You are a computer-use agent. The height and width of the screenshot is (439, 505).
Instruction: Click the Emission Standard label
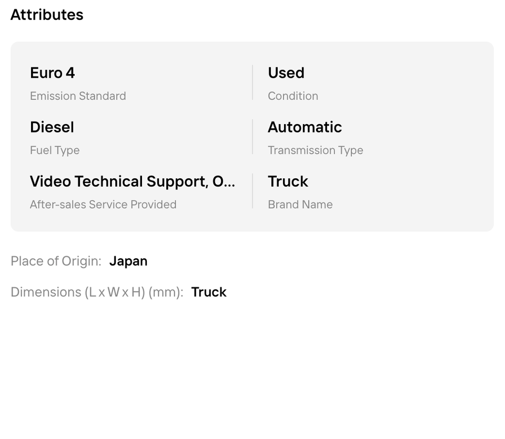pyautogui.click(x=78, y=96)
